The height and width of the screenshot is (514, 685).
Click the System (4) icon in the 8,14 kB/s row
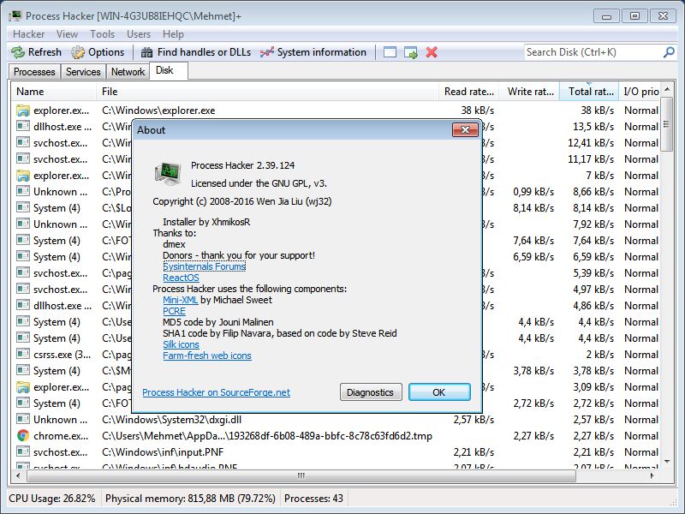(23, 208)
